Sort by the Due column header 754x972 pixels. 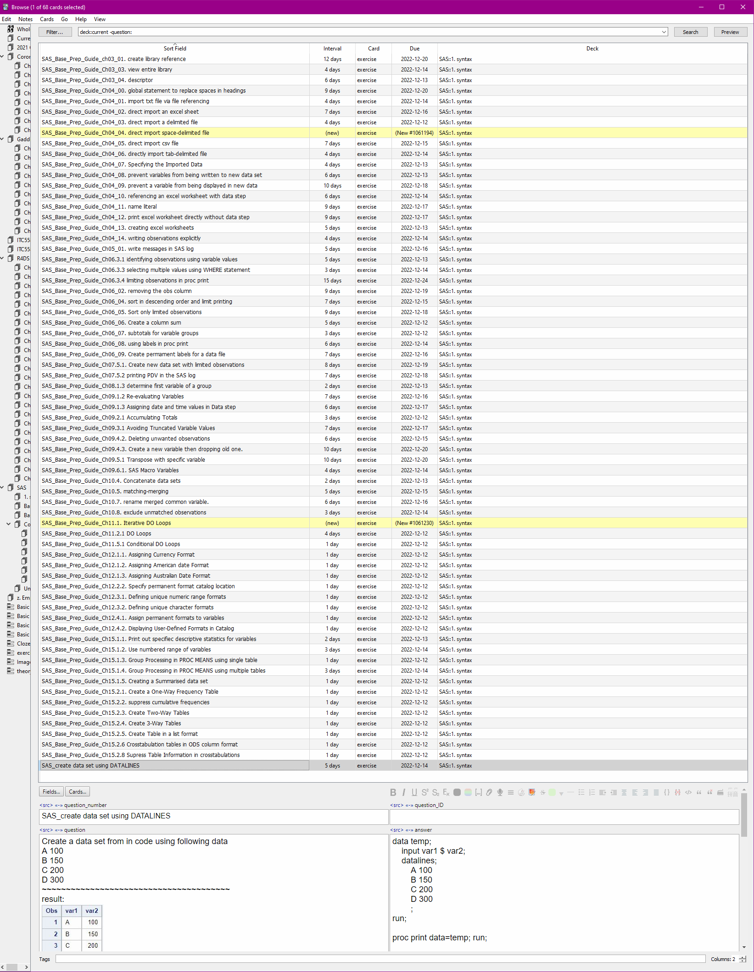tap(414, 49)
